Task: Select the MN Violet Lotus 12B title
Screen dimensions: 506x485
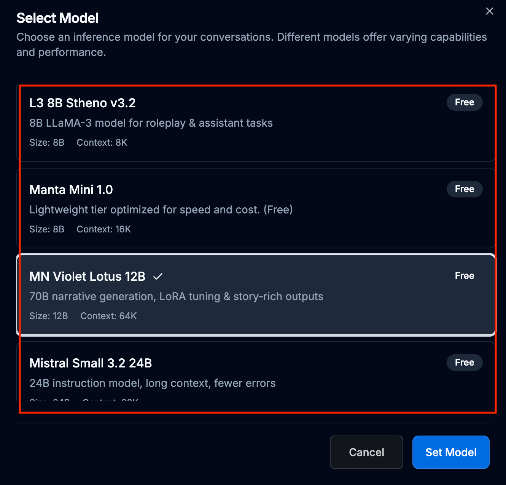Action: point(87,277)
